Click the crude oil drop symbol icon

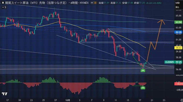pos(3,3)
